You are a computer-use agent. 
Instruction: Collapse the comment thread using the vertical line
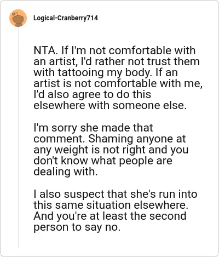pyautogui.click(x=18, y=138)
